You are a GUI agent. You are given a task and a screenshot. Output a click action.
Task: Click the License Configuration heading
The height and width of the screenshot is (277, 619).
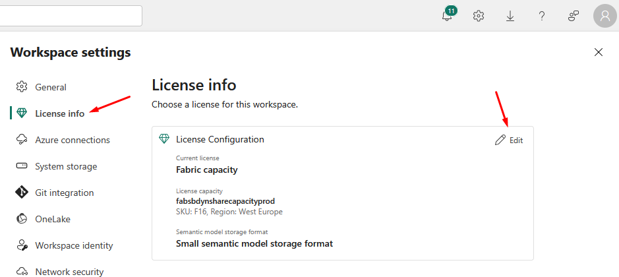(220, 139)
